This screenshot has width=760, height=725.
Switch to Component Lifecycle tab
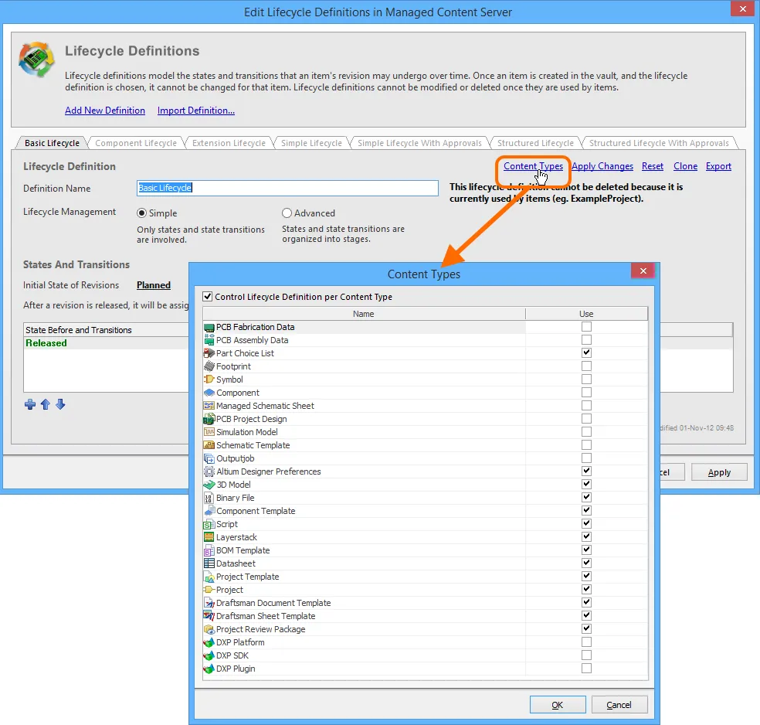point(136,143)
